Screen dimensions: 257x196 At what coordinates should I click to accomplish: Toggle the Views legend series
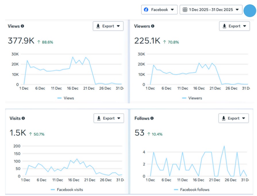pos(66,98)
